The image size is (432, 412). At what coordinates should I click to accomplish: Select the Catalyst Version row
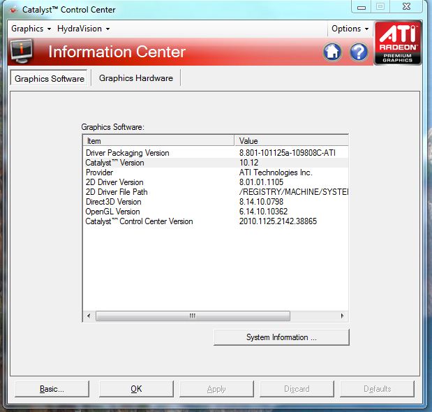pos(216,163)
